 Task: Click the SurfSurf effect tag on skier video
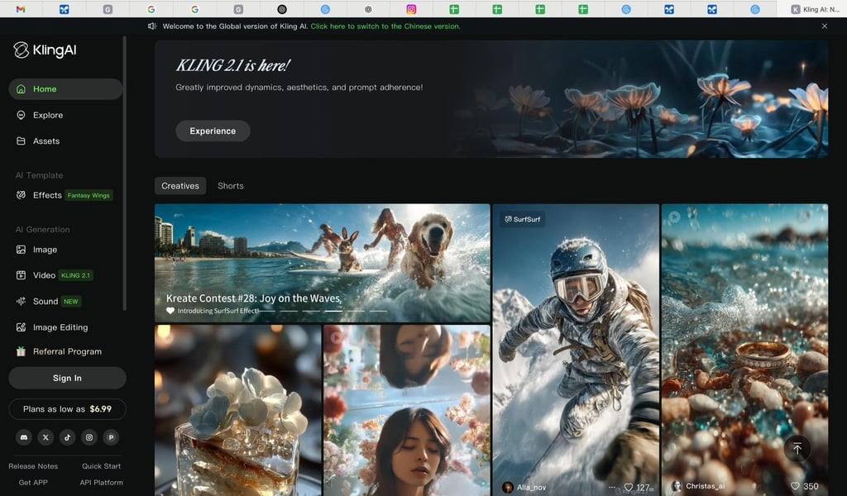tap(523, 219)
